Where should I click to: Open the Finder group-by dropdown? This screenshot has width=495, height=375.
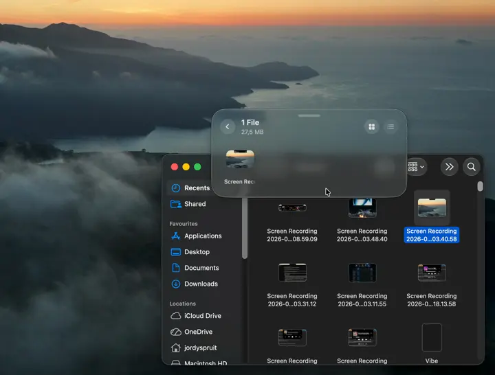(416, 166)
